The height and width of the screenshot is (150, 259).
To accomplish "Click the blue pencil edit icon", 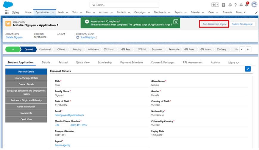I will [248, 69].
